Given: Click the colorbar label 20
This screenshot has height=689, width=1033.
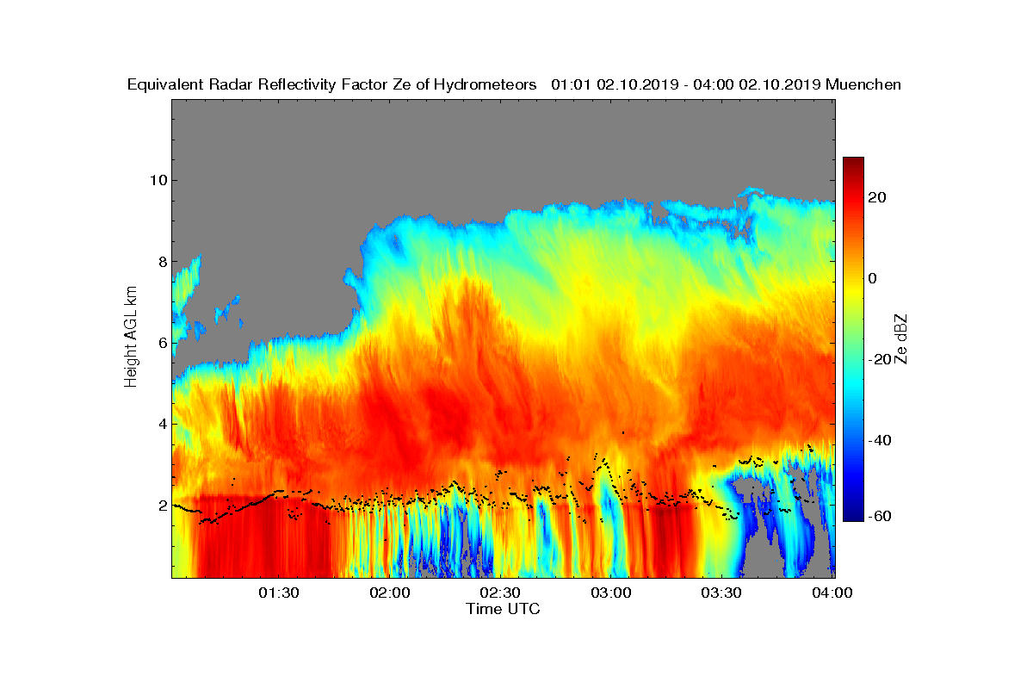Looking at the screenshot, I should [878, 197].
